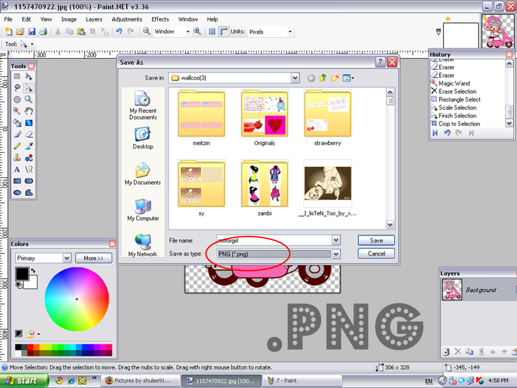Select the Text tool in Tools panel

click(17, 169)
